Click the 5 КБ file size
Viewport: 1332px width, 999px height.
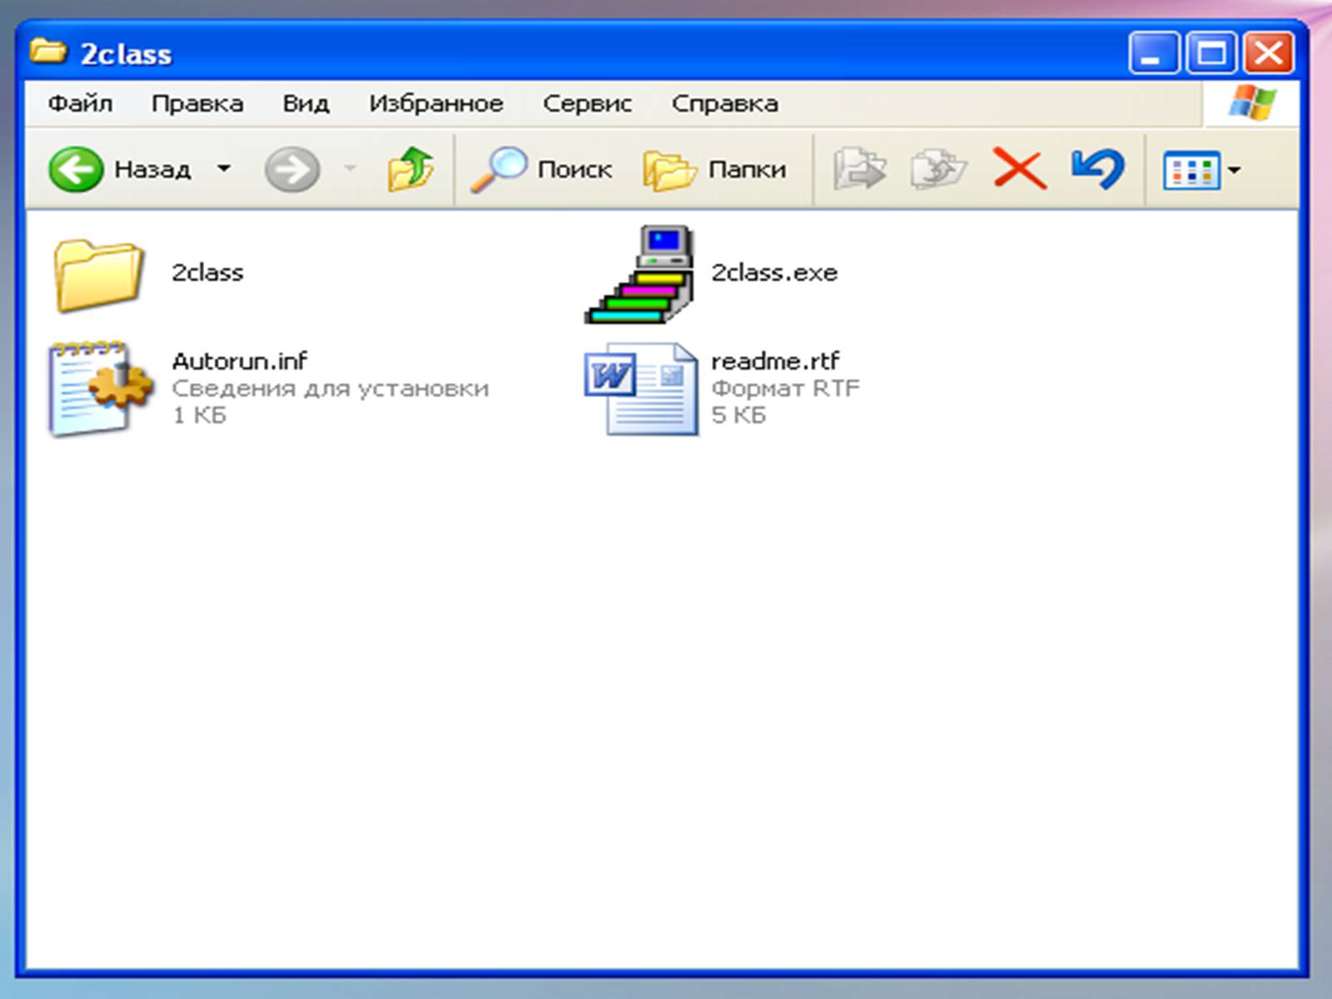click(x=738, y=415)
